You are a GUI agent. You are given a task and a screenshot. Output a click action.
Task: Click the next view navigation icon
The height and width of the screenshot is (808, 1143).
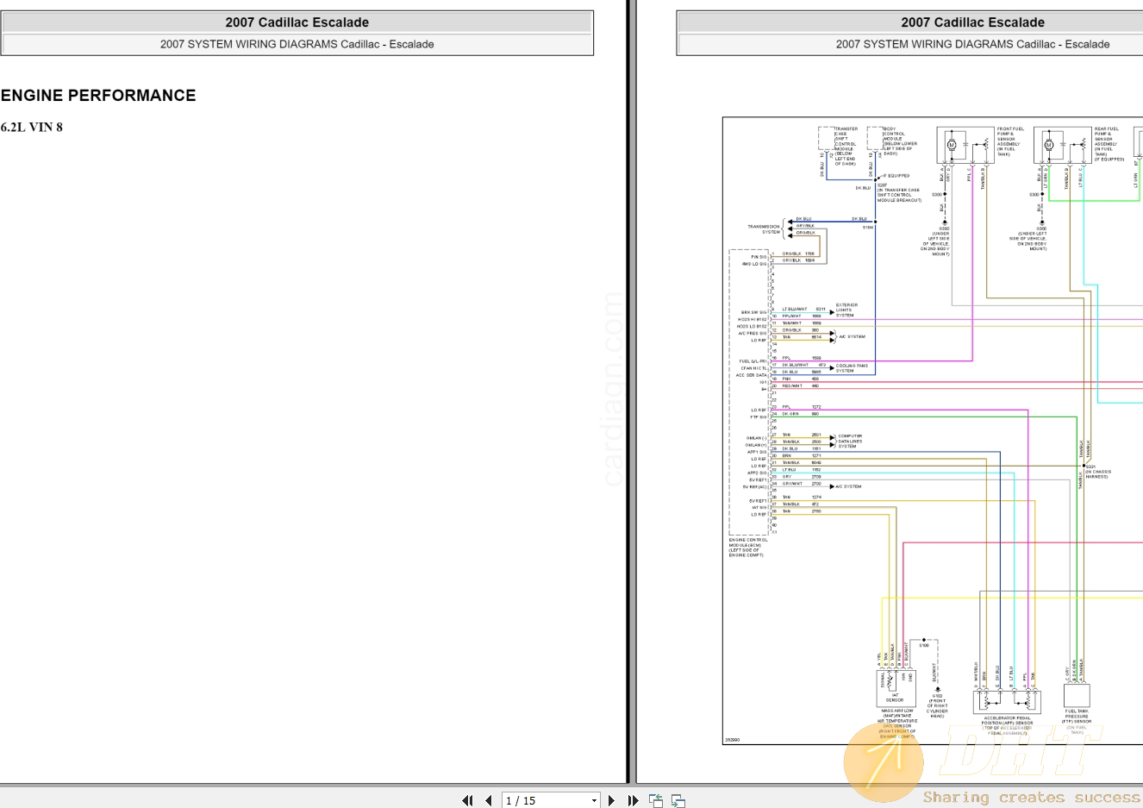pos(678,800)
